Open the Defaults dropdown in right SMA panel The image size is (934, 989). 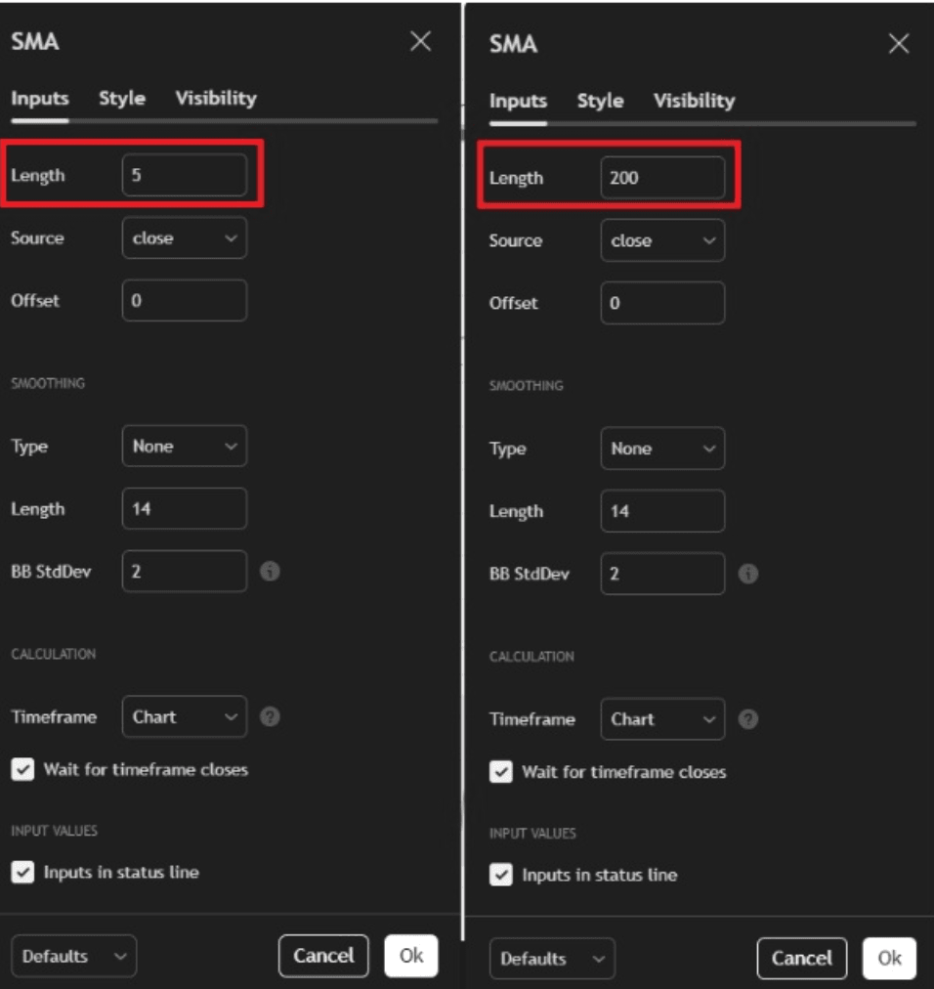coord(552,959)
